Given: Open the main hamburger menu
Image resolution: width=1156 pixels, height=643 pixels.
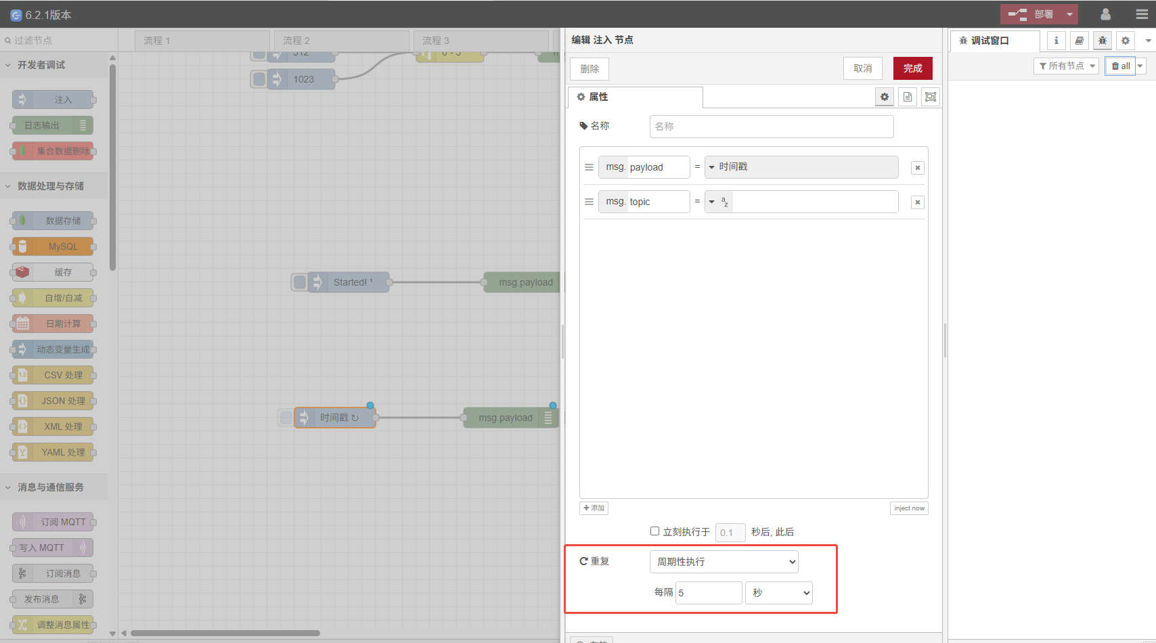Looking at the screenshot, I should click(1142, 14).
